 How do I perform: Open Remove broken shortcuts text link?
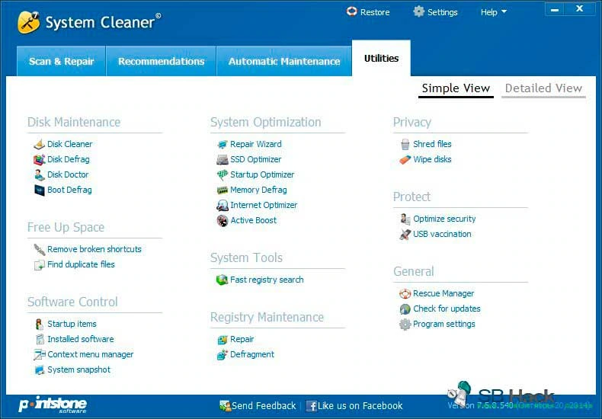94,249
